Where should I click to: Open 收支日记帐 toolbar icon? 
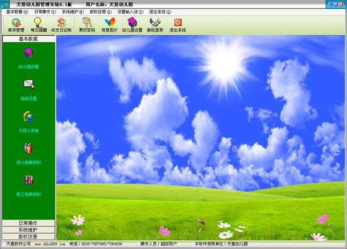[x=61, y=24]
